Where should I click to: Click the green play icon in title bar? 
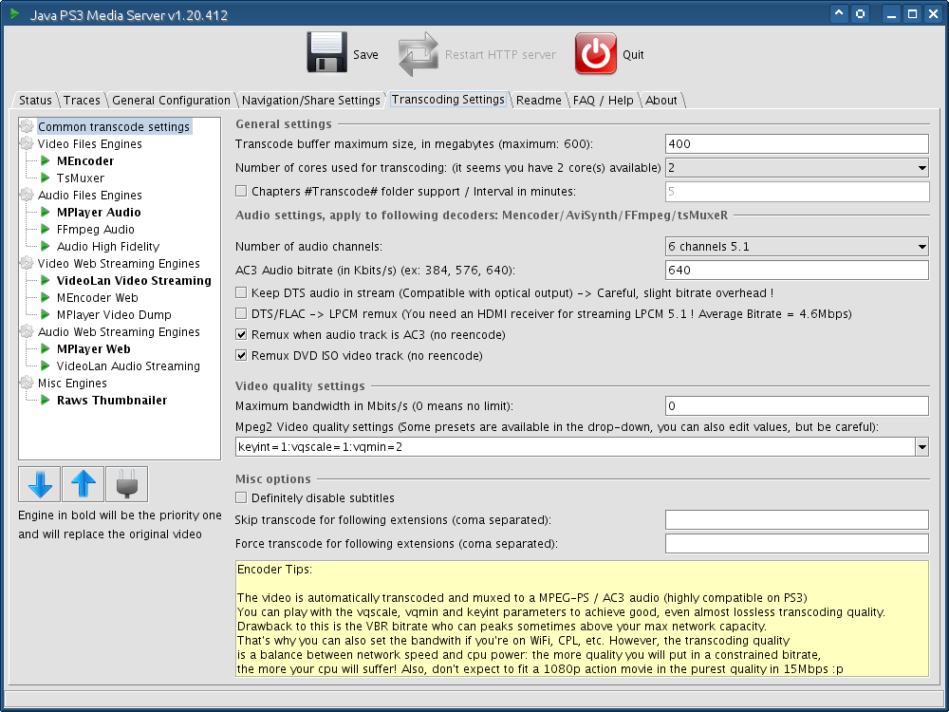[x=15, y=12]
